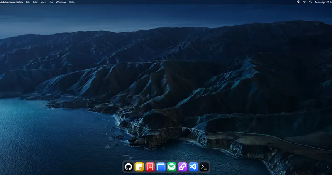Open the Wi-Fi status menu
The image size is (332, 175).
click(x=304, y=2)
